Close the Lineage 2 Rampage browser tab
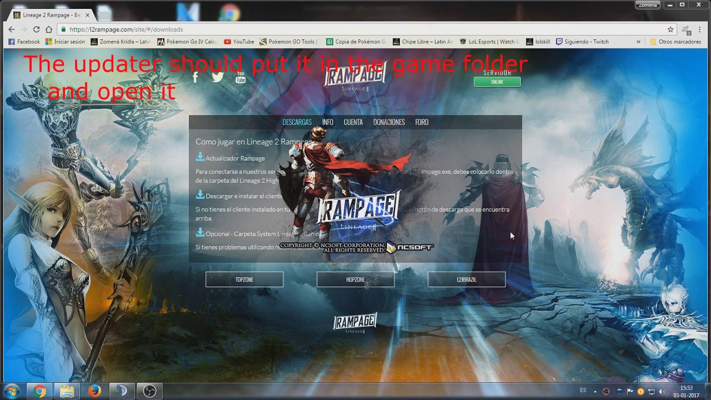711x400 pixels. coord(87,15)
